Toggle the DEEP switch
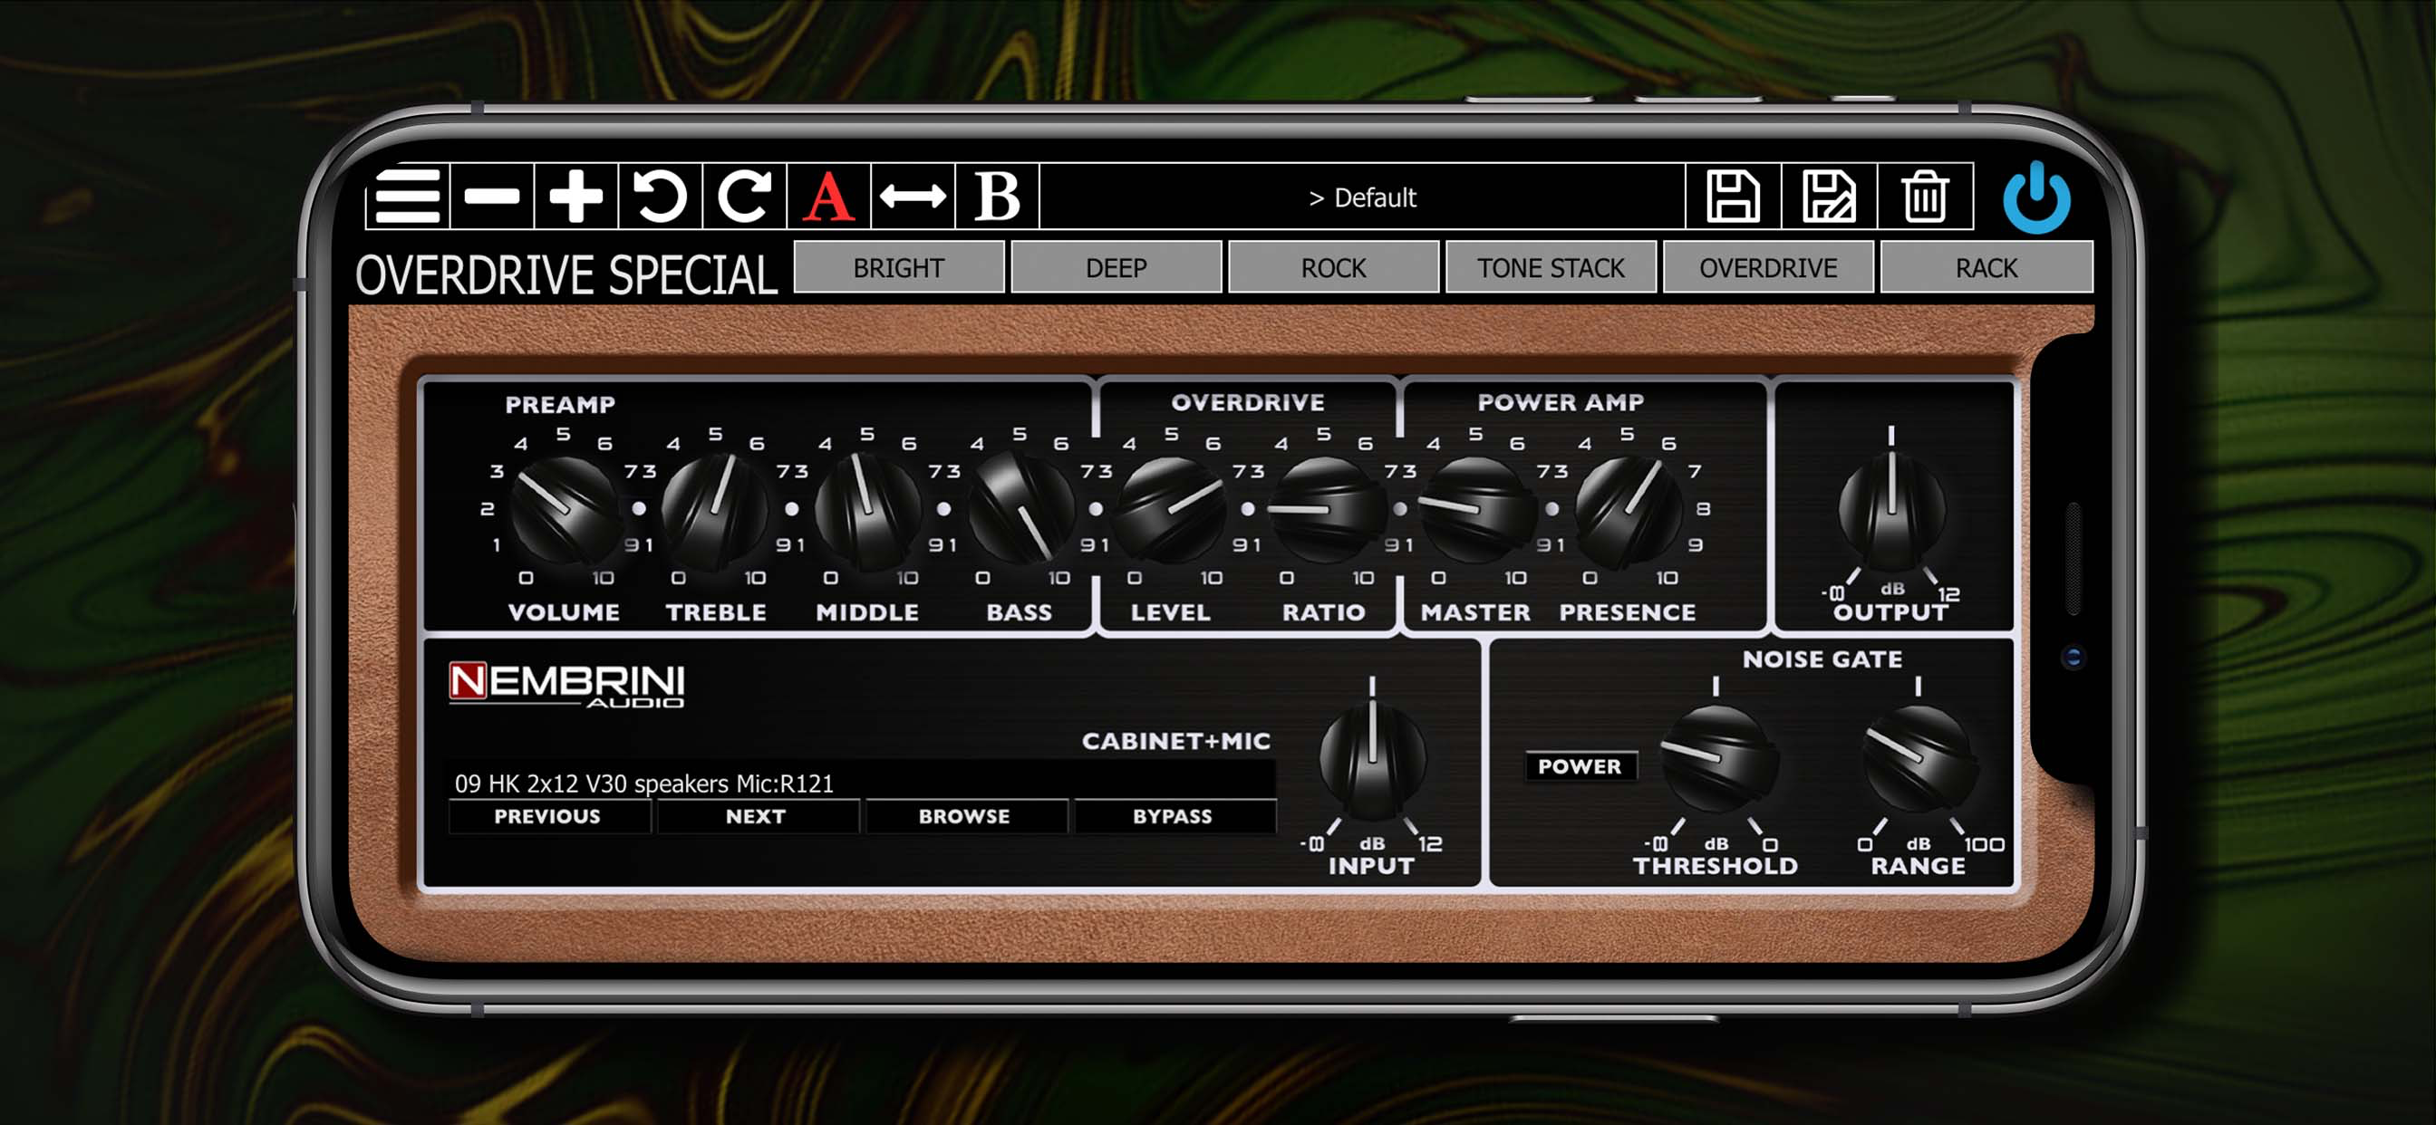Screen dimensions: 2436x1125 pyautogui.click(x=1116, y=267)
